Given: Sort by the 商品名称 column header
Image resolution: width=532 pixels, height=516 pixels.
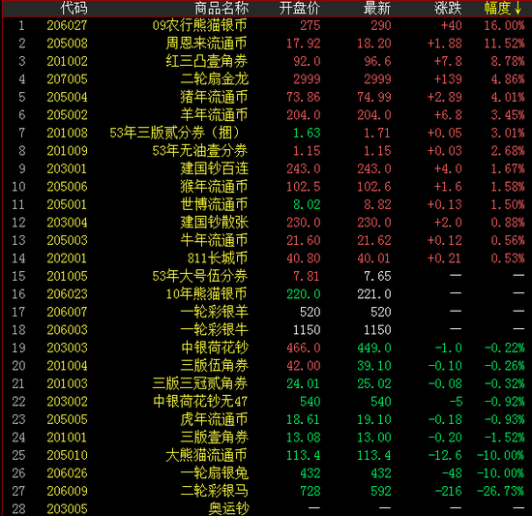Looking at the screenshot, I should [x=222, y=8].
